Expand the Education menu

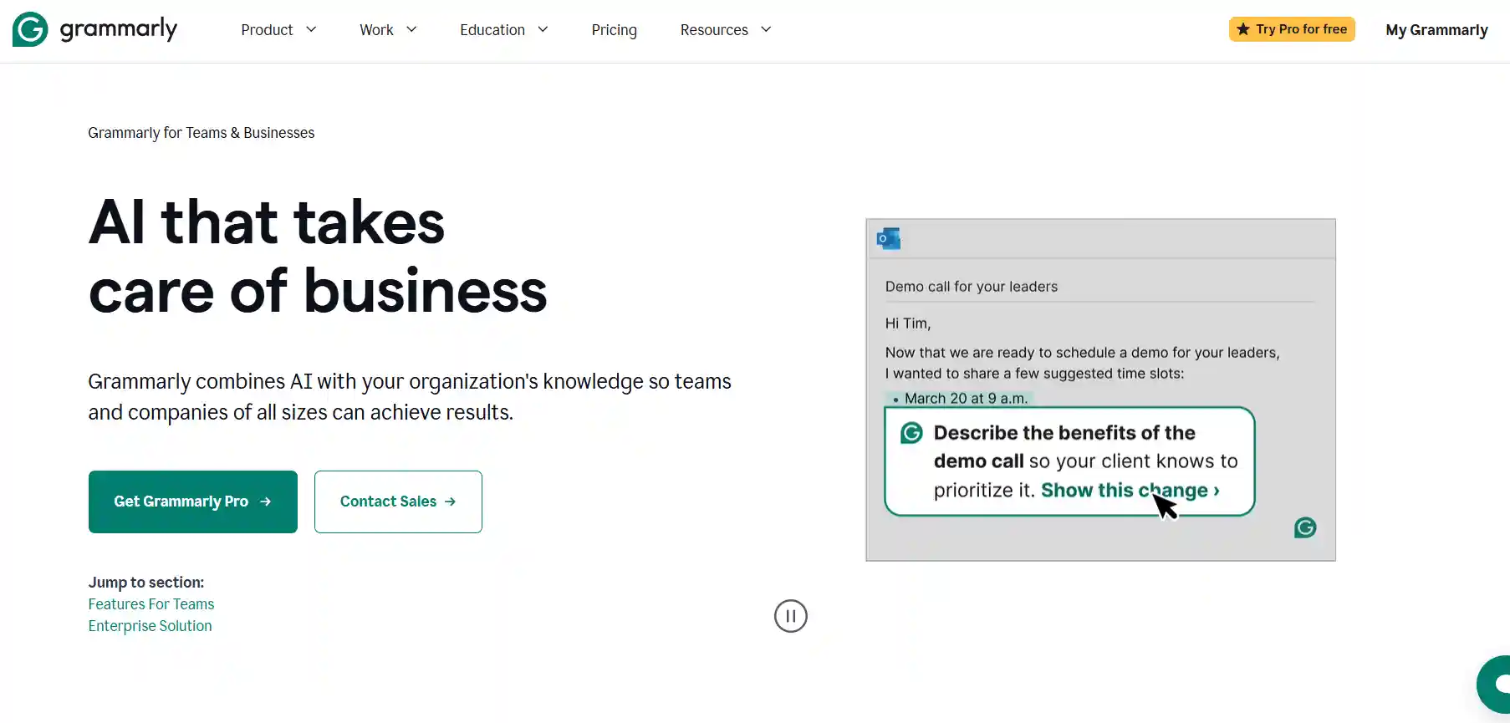[x=502, y=29]
